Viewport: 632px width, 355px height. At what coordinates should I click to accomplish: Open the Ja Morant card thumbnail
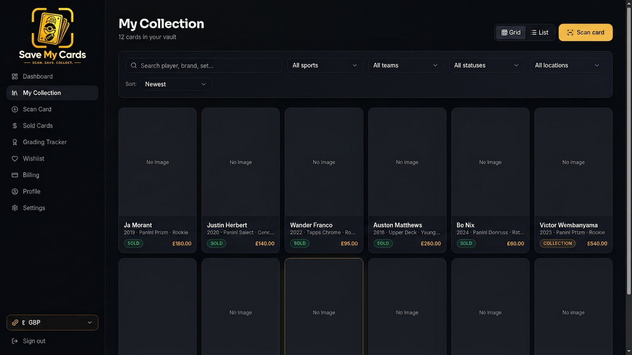[157, 162]
